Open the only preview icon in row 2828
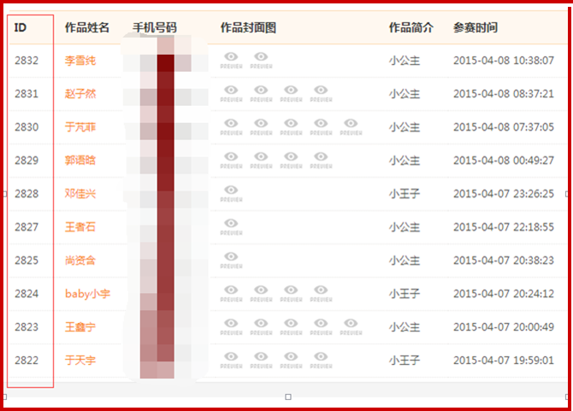 click(x=231, y=192)
